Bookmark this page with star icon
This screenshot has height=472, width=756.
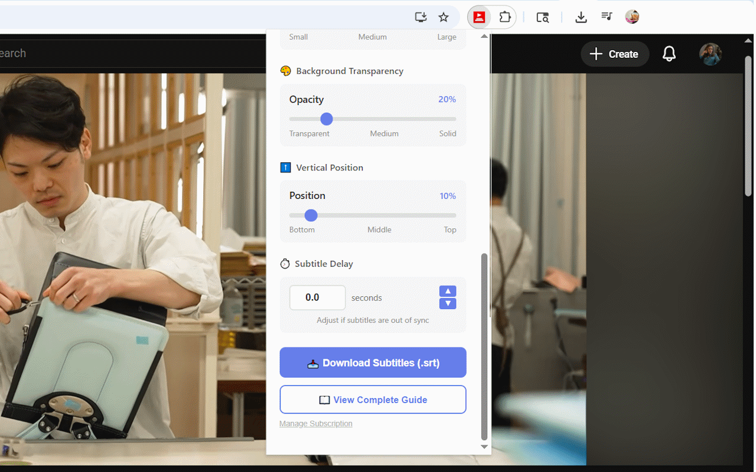(444, 17)
